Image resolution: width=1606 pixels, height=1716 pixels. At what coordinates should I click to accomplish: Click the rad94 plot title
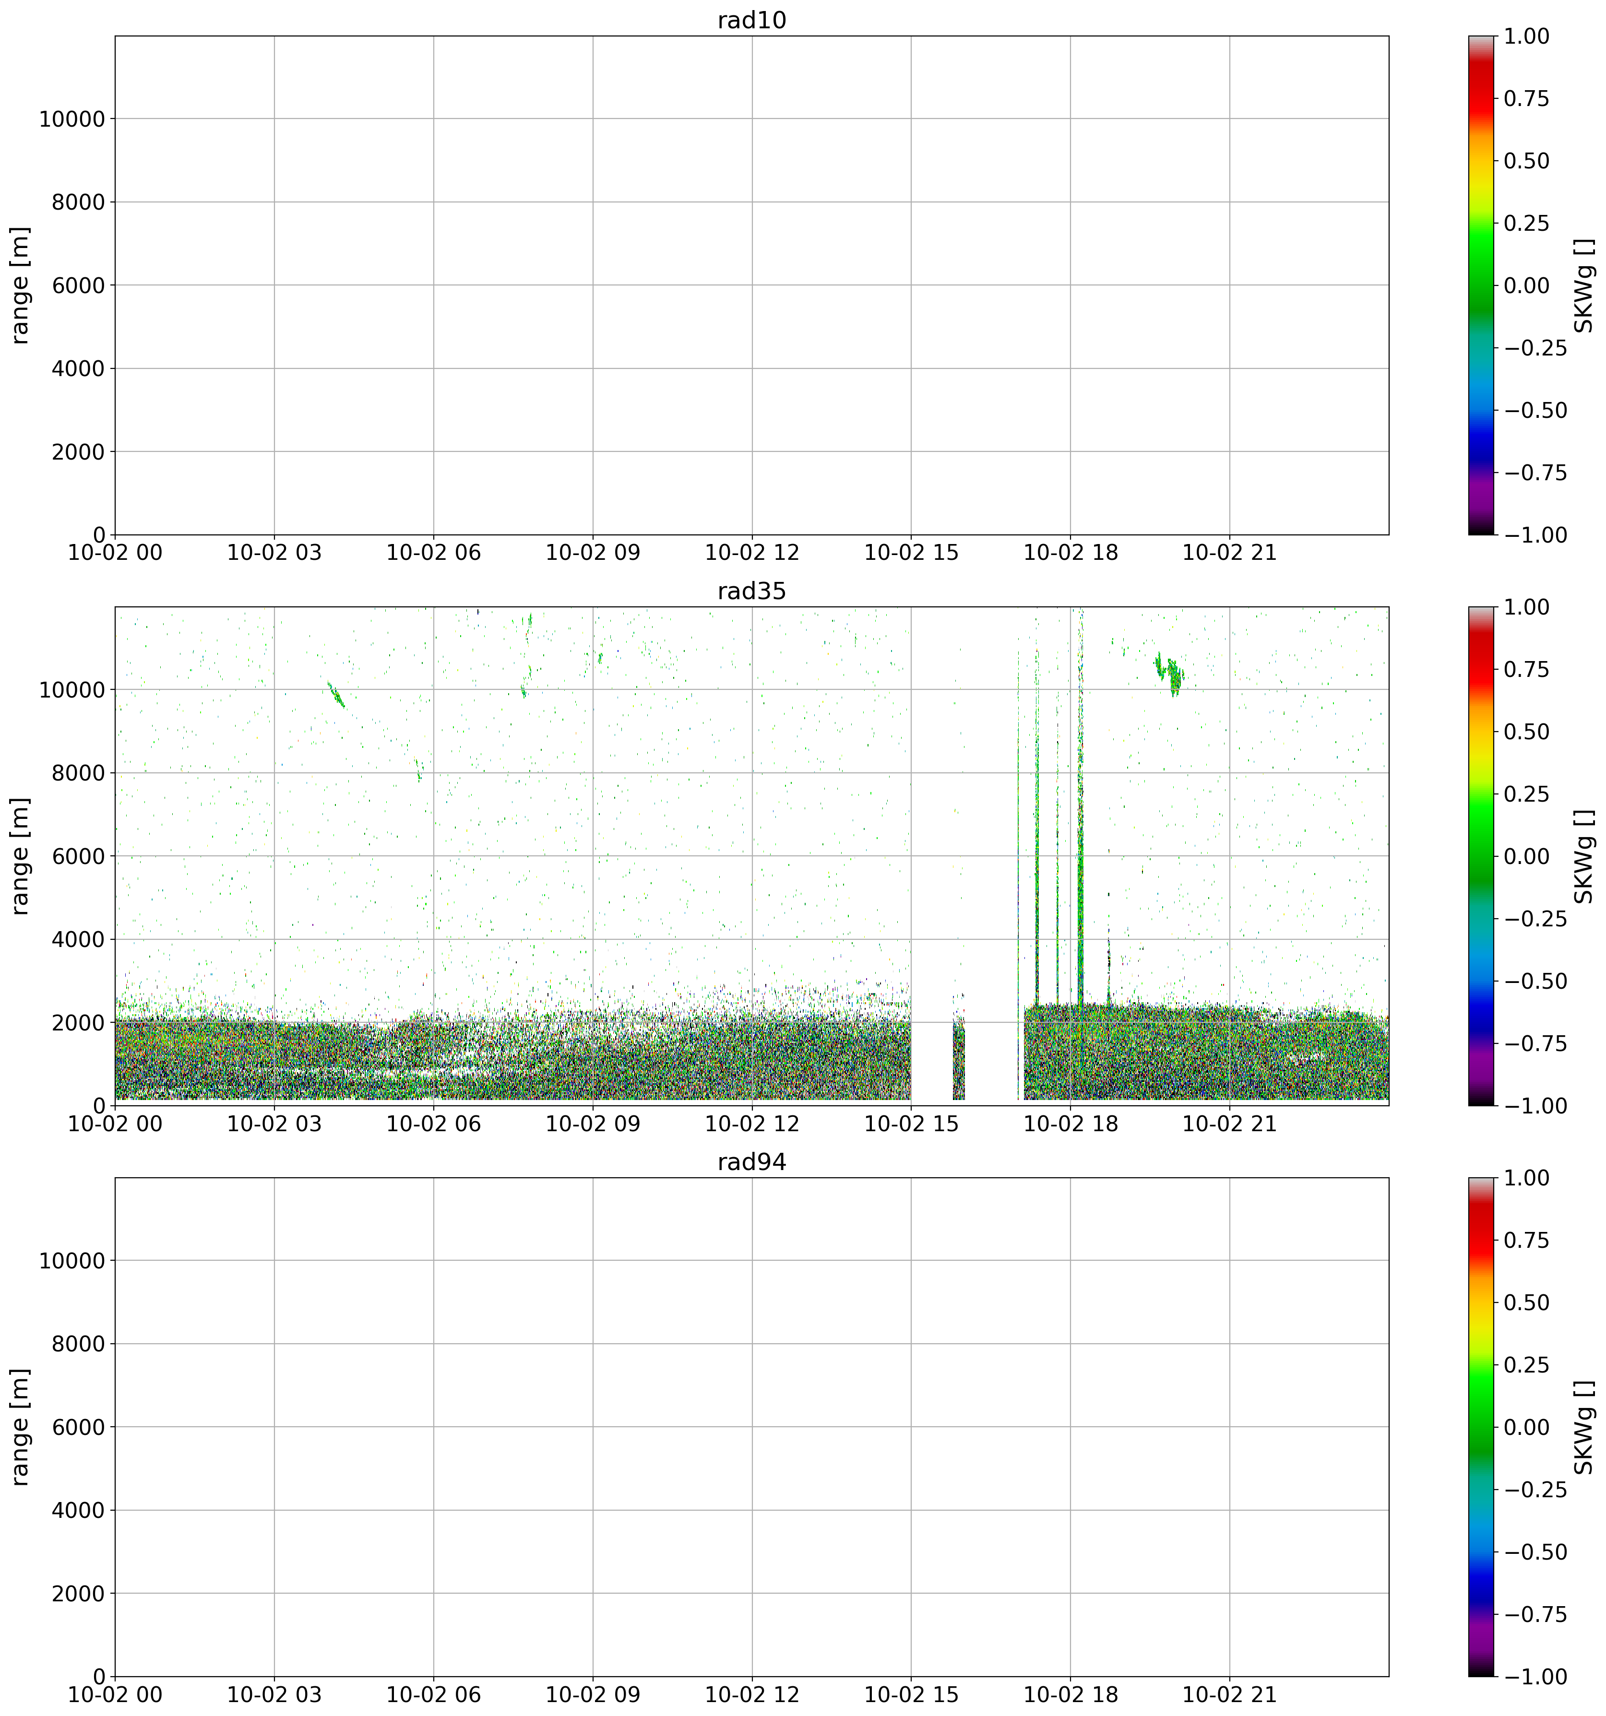[751, 1162]
